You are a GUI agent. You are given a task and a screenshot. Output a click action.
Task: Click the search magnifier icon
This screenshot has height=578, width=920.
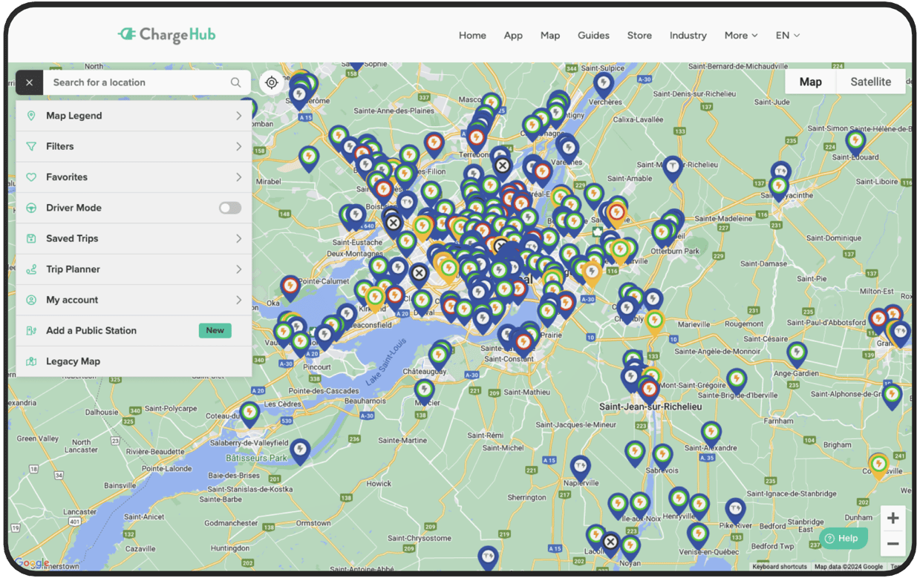click(x=235, y=82)
